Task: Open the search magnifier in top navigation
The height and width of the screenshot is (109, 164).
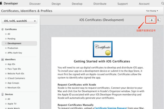Action: click(x=162, y=4)
